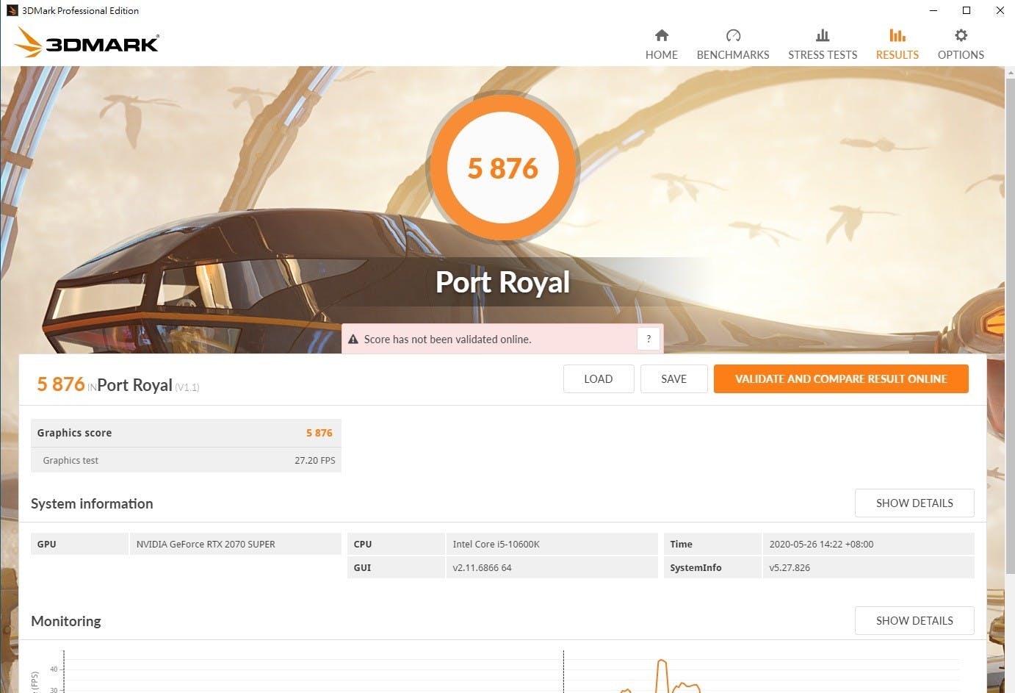Click the Graphics test row label
Viewport: 1015px width, 693px height.
(71, 461)
